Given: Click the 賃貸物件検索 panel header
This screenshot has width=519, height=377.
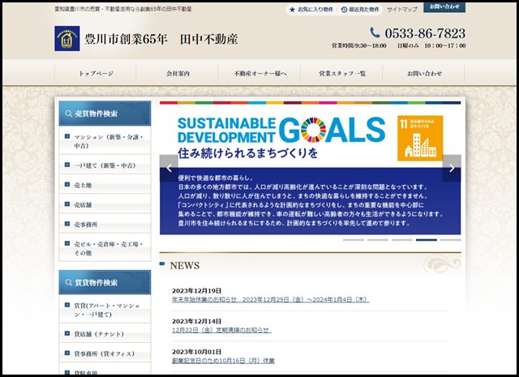Looking at the screenshot, I should (105, 282).
